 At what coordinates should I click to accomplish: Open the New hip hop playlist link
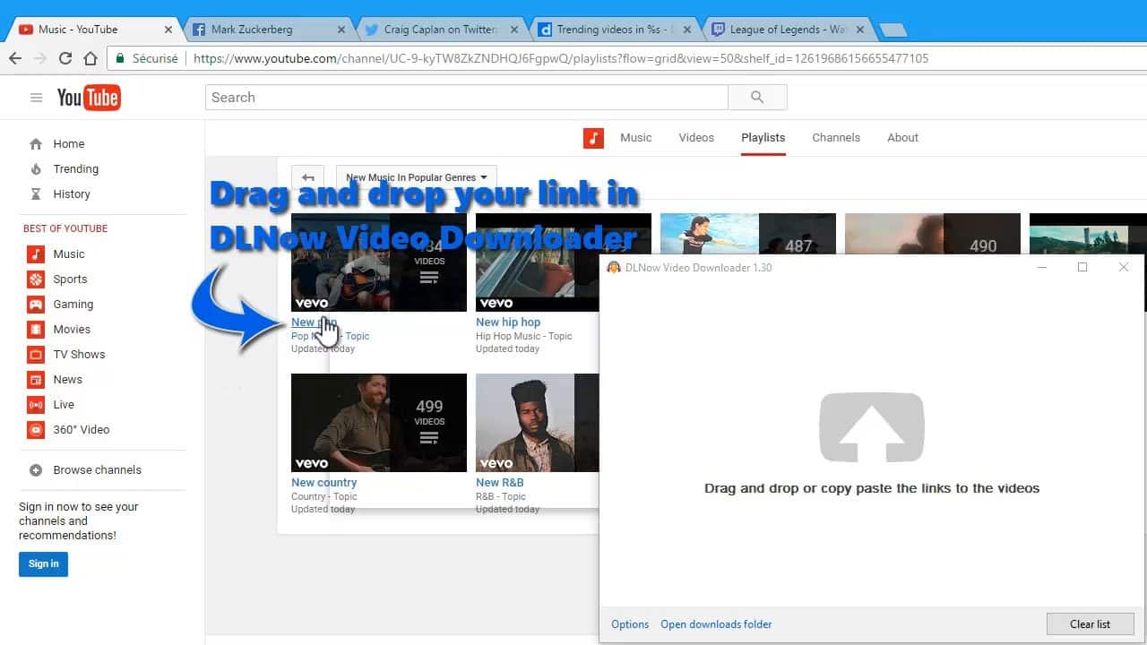click(508, 322)
